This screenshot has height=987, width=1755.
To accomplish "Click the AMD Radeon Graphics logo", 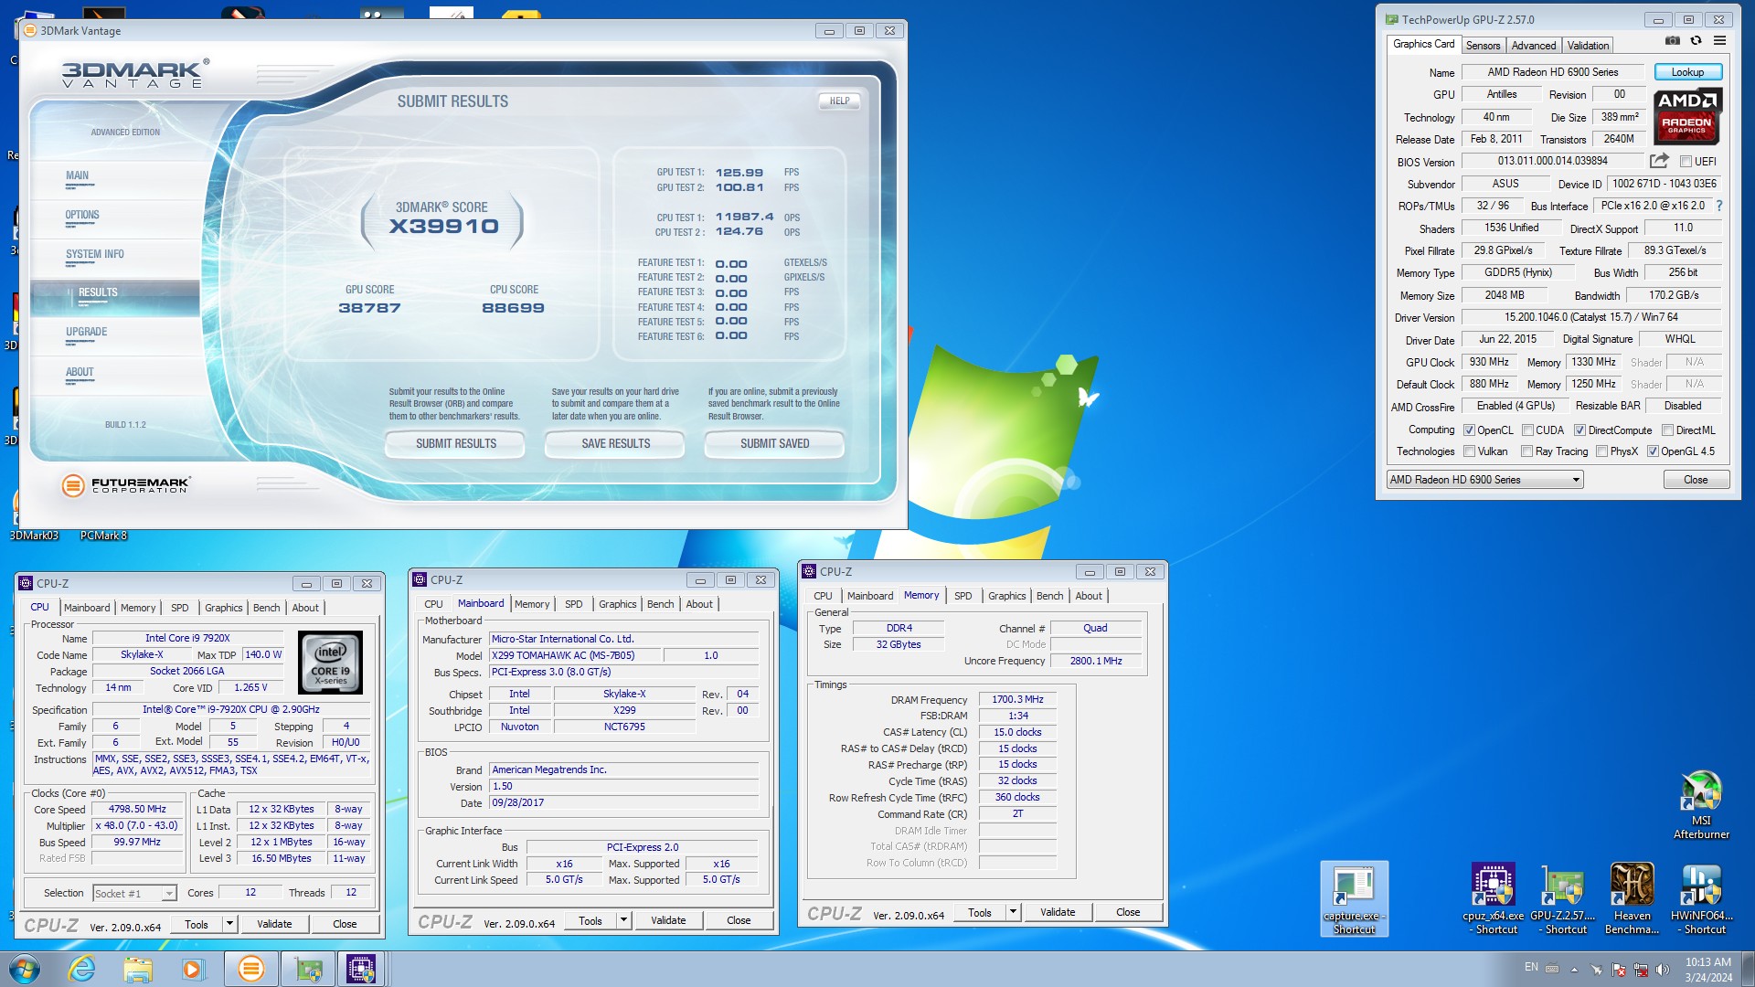I will pyautogui.click(x=1687, y=116).
